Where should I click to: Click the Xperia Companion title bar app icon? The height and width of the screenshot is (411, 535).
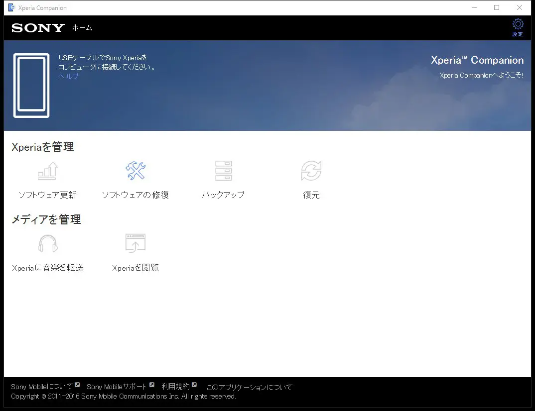coord(11,7)
